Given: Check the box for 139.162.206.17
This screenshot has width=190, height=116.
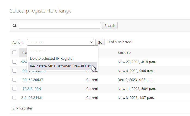Looking at the screenshot, I should [x=14, y=80].
